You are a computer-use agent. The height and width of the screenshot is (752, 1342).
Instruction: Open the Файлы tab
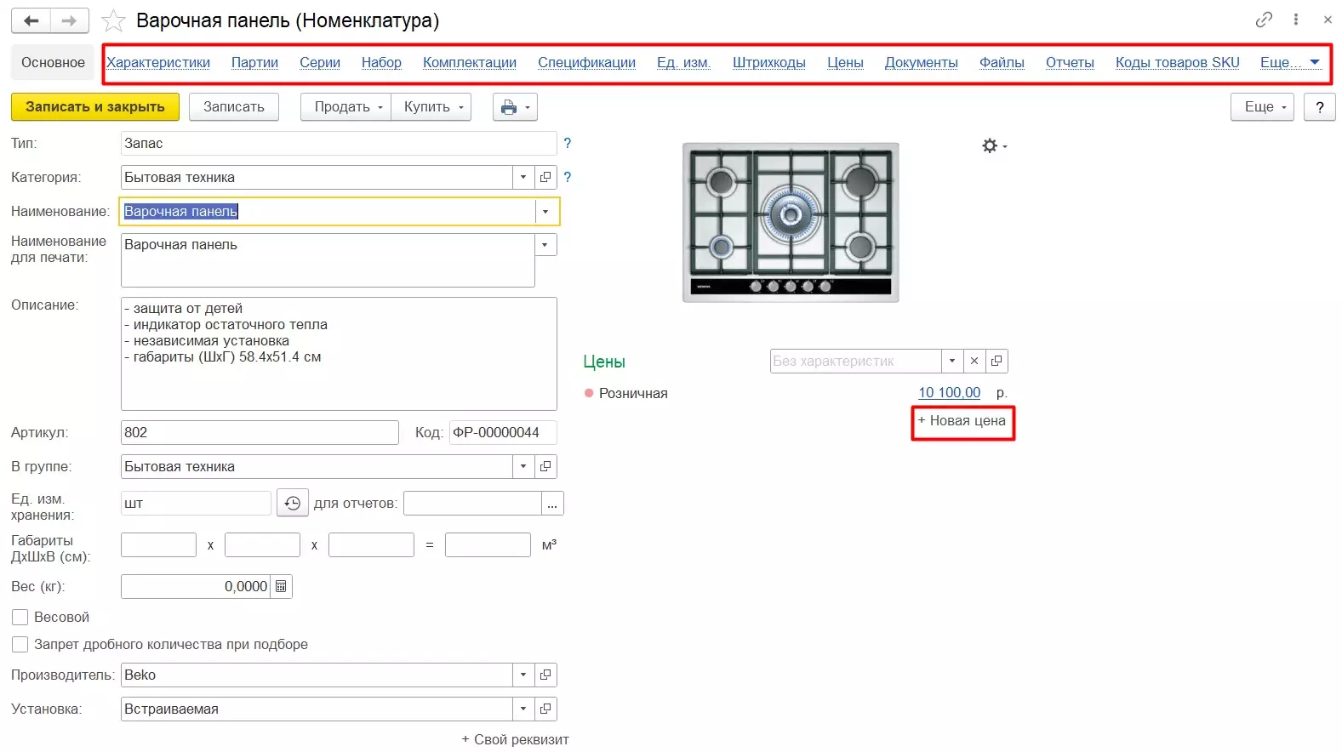pos(1002,62)
